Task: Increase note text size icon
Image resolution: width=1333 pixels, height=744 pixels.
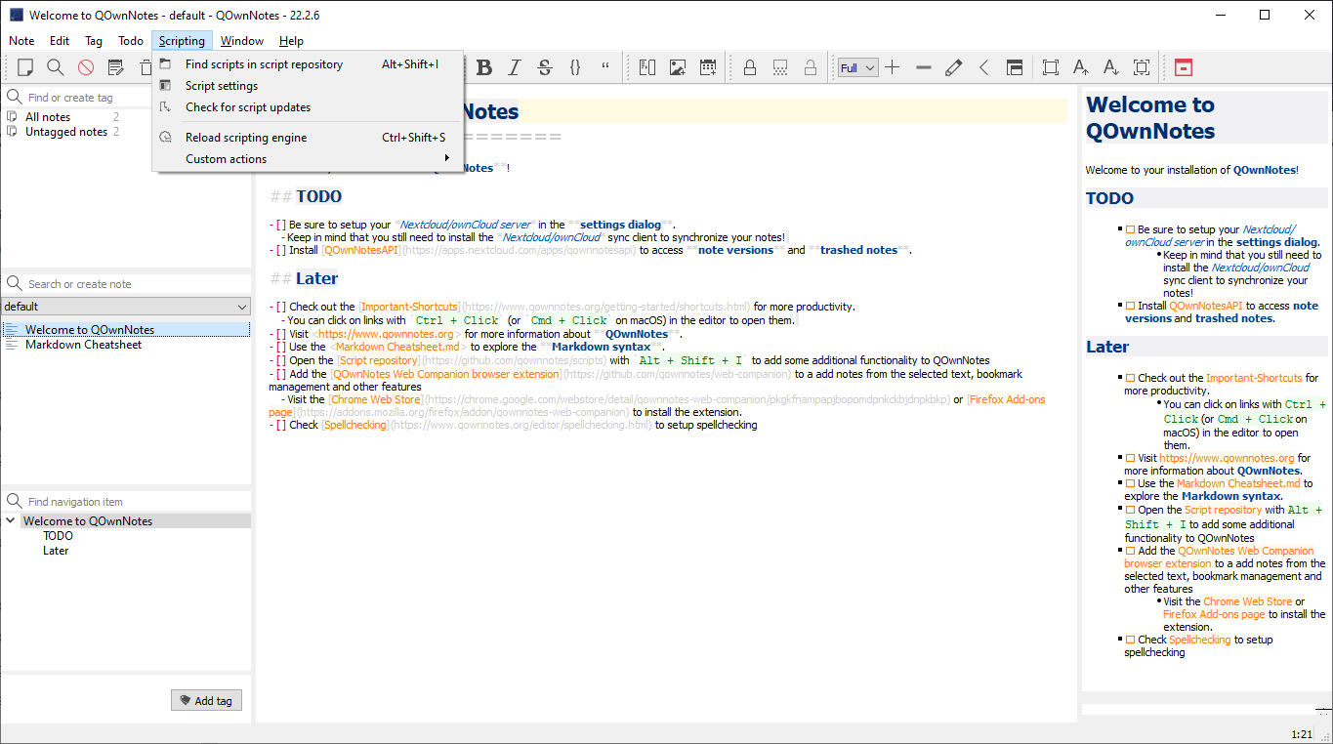Action: point(1081,67)
